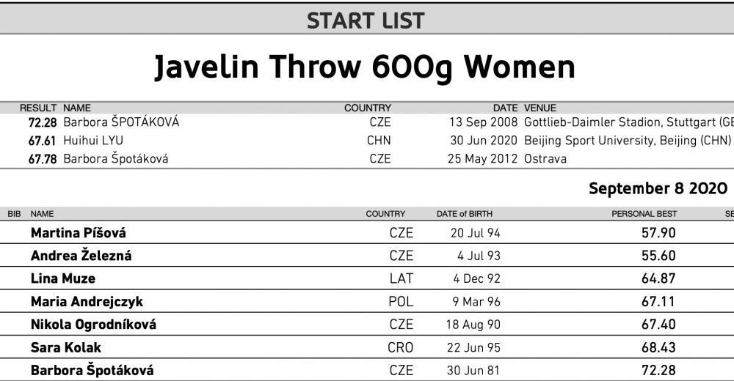Select Barbora ŠPOTÁKOVÁ 72.28 record row

[367, 122]
